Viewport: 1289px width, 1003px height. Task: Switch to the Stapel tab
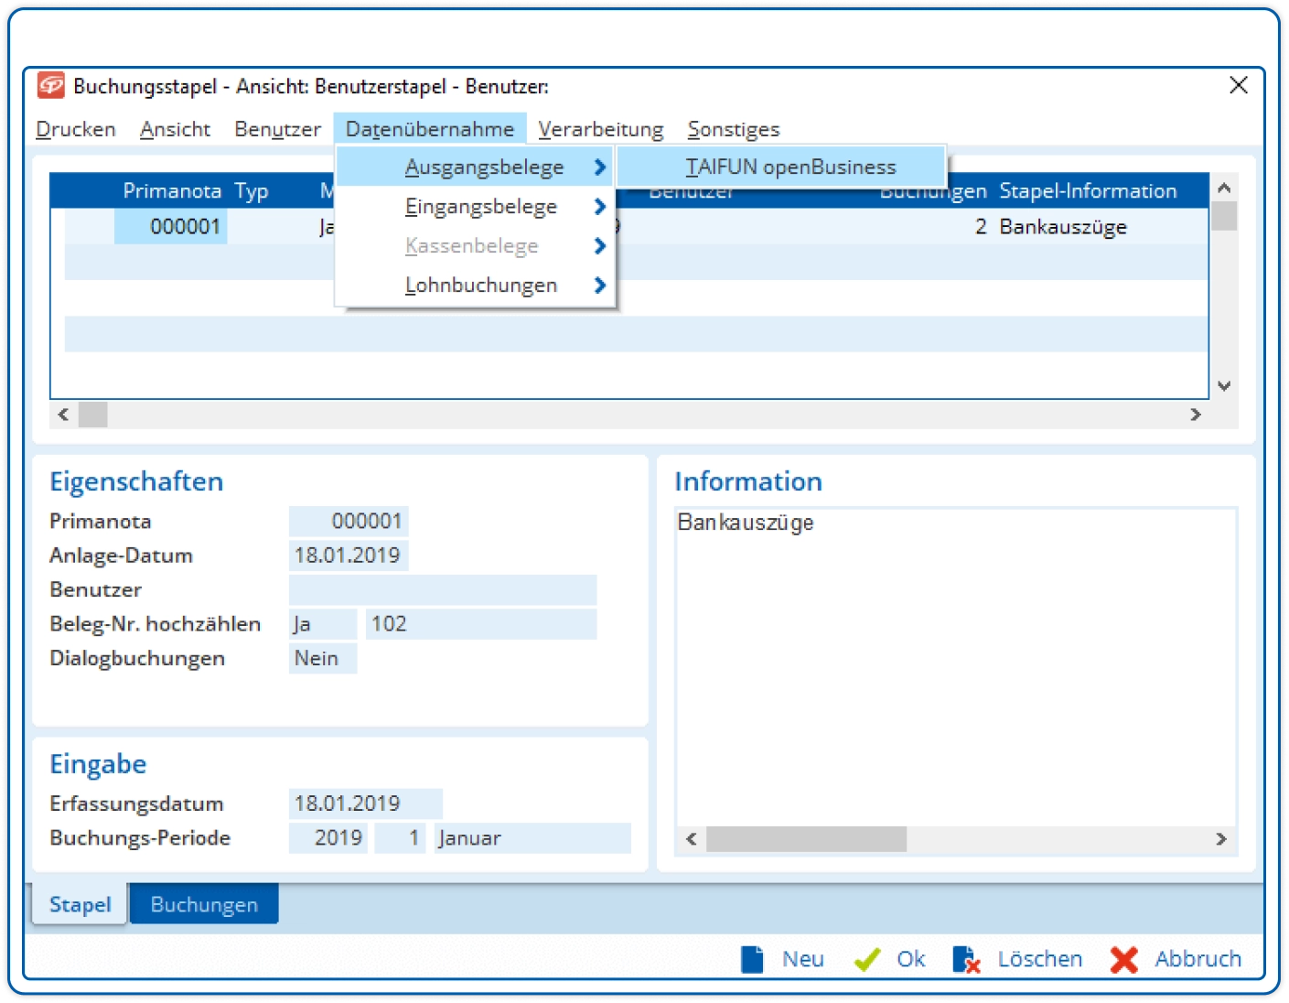pyautogui.click(x=80, y=904)
